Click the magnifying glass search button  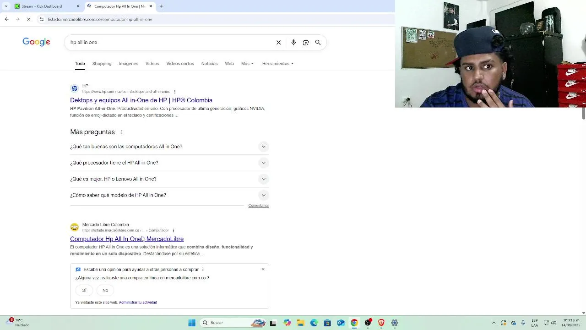tap(318, 42)
